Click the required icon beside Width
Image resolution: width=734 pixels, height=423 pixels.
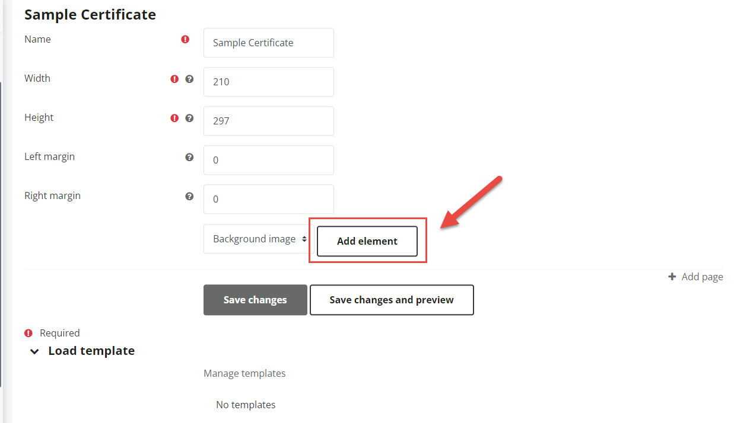pos(174,79)
